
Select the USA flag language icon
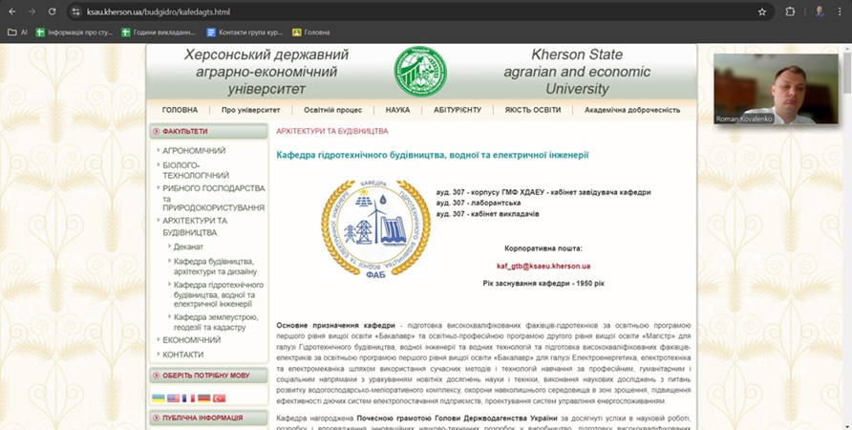[173, 398]
